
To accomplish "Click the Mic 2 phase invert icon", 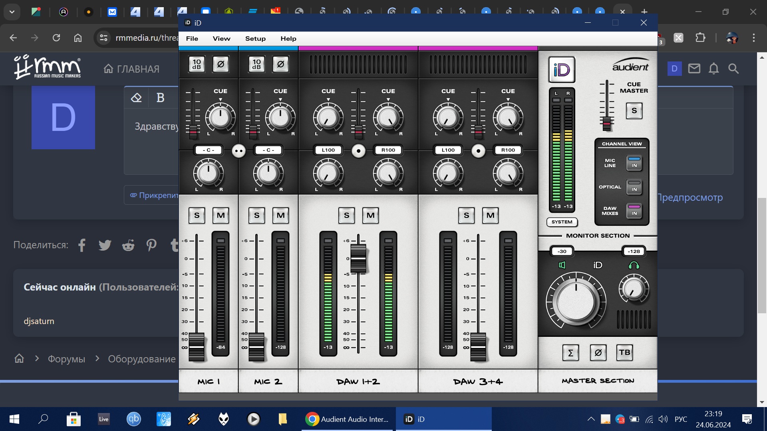I will pyautogui.click(x=280, y=64).
